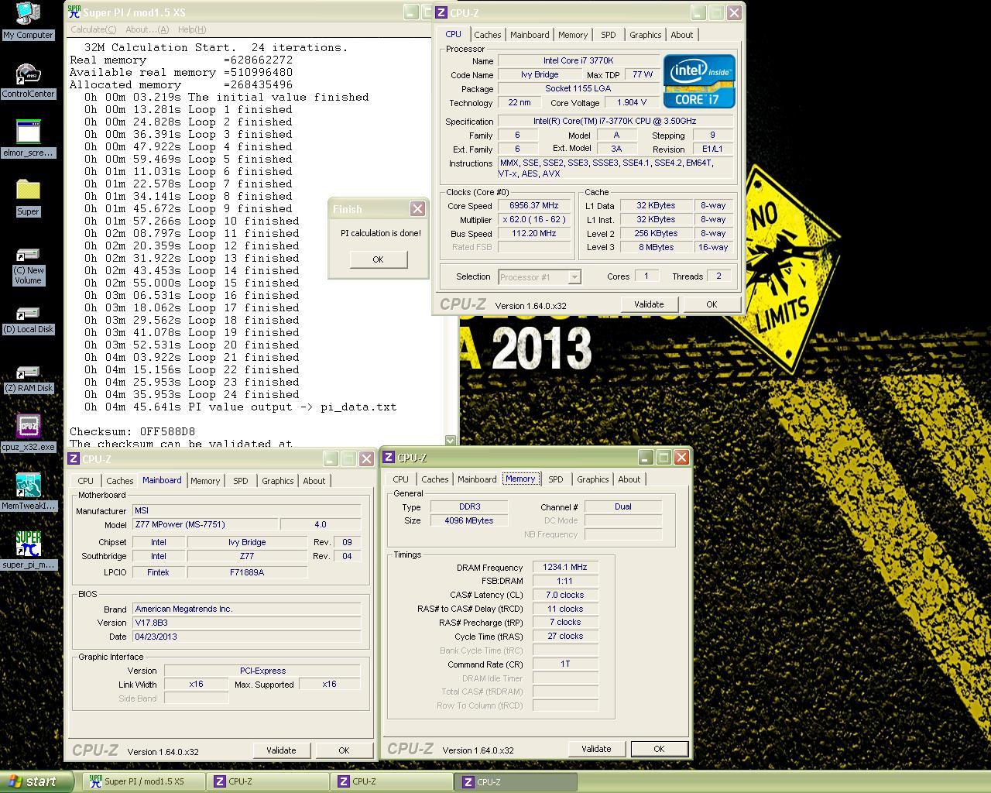
Task: Click the Z icon in Memory CPU-Z title bar
Action: [x=389, y=457]
